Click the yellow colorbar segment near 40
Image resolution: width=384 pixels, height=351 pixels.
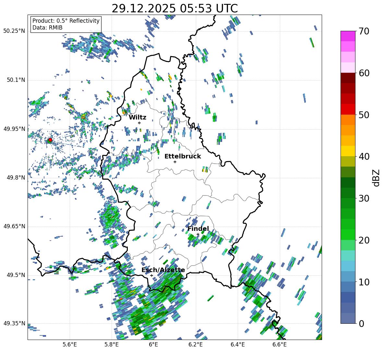(348, 151)
